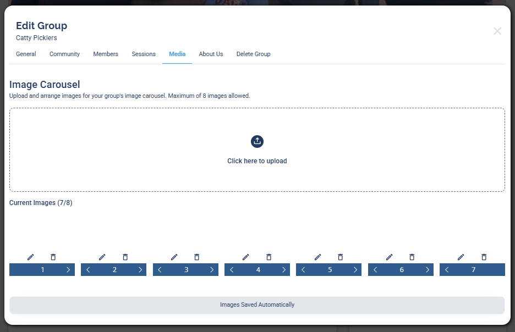Viewport: 515px width, 332px height.
Task: Click the 'Click here to upload' text
Action: pos(257,161)
